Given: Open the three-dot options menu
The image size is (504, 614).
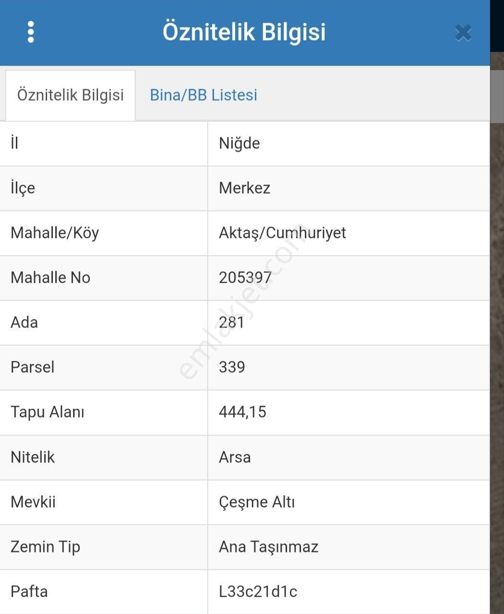Looking at the screenshot, I should (x=31, y=32).
